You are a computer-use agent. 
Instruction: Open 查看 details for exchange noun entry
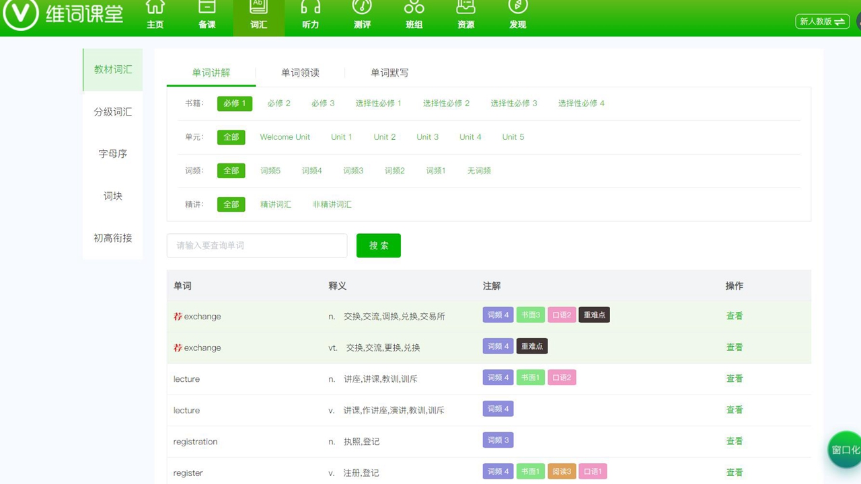[734, 315]
